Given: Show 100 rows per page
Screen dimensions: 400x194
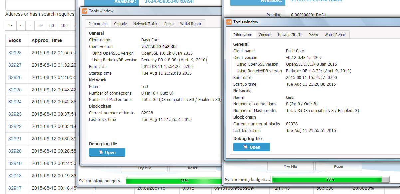Looking at the screenshot, I should (64, 25).
